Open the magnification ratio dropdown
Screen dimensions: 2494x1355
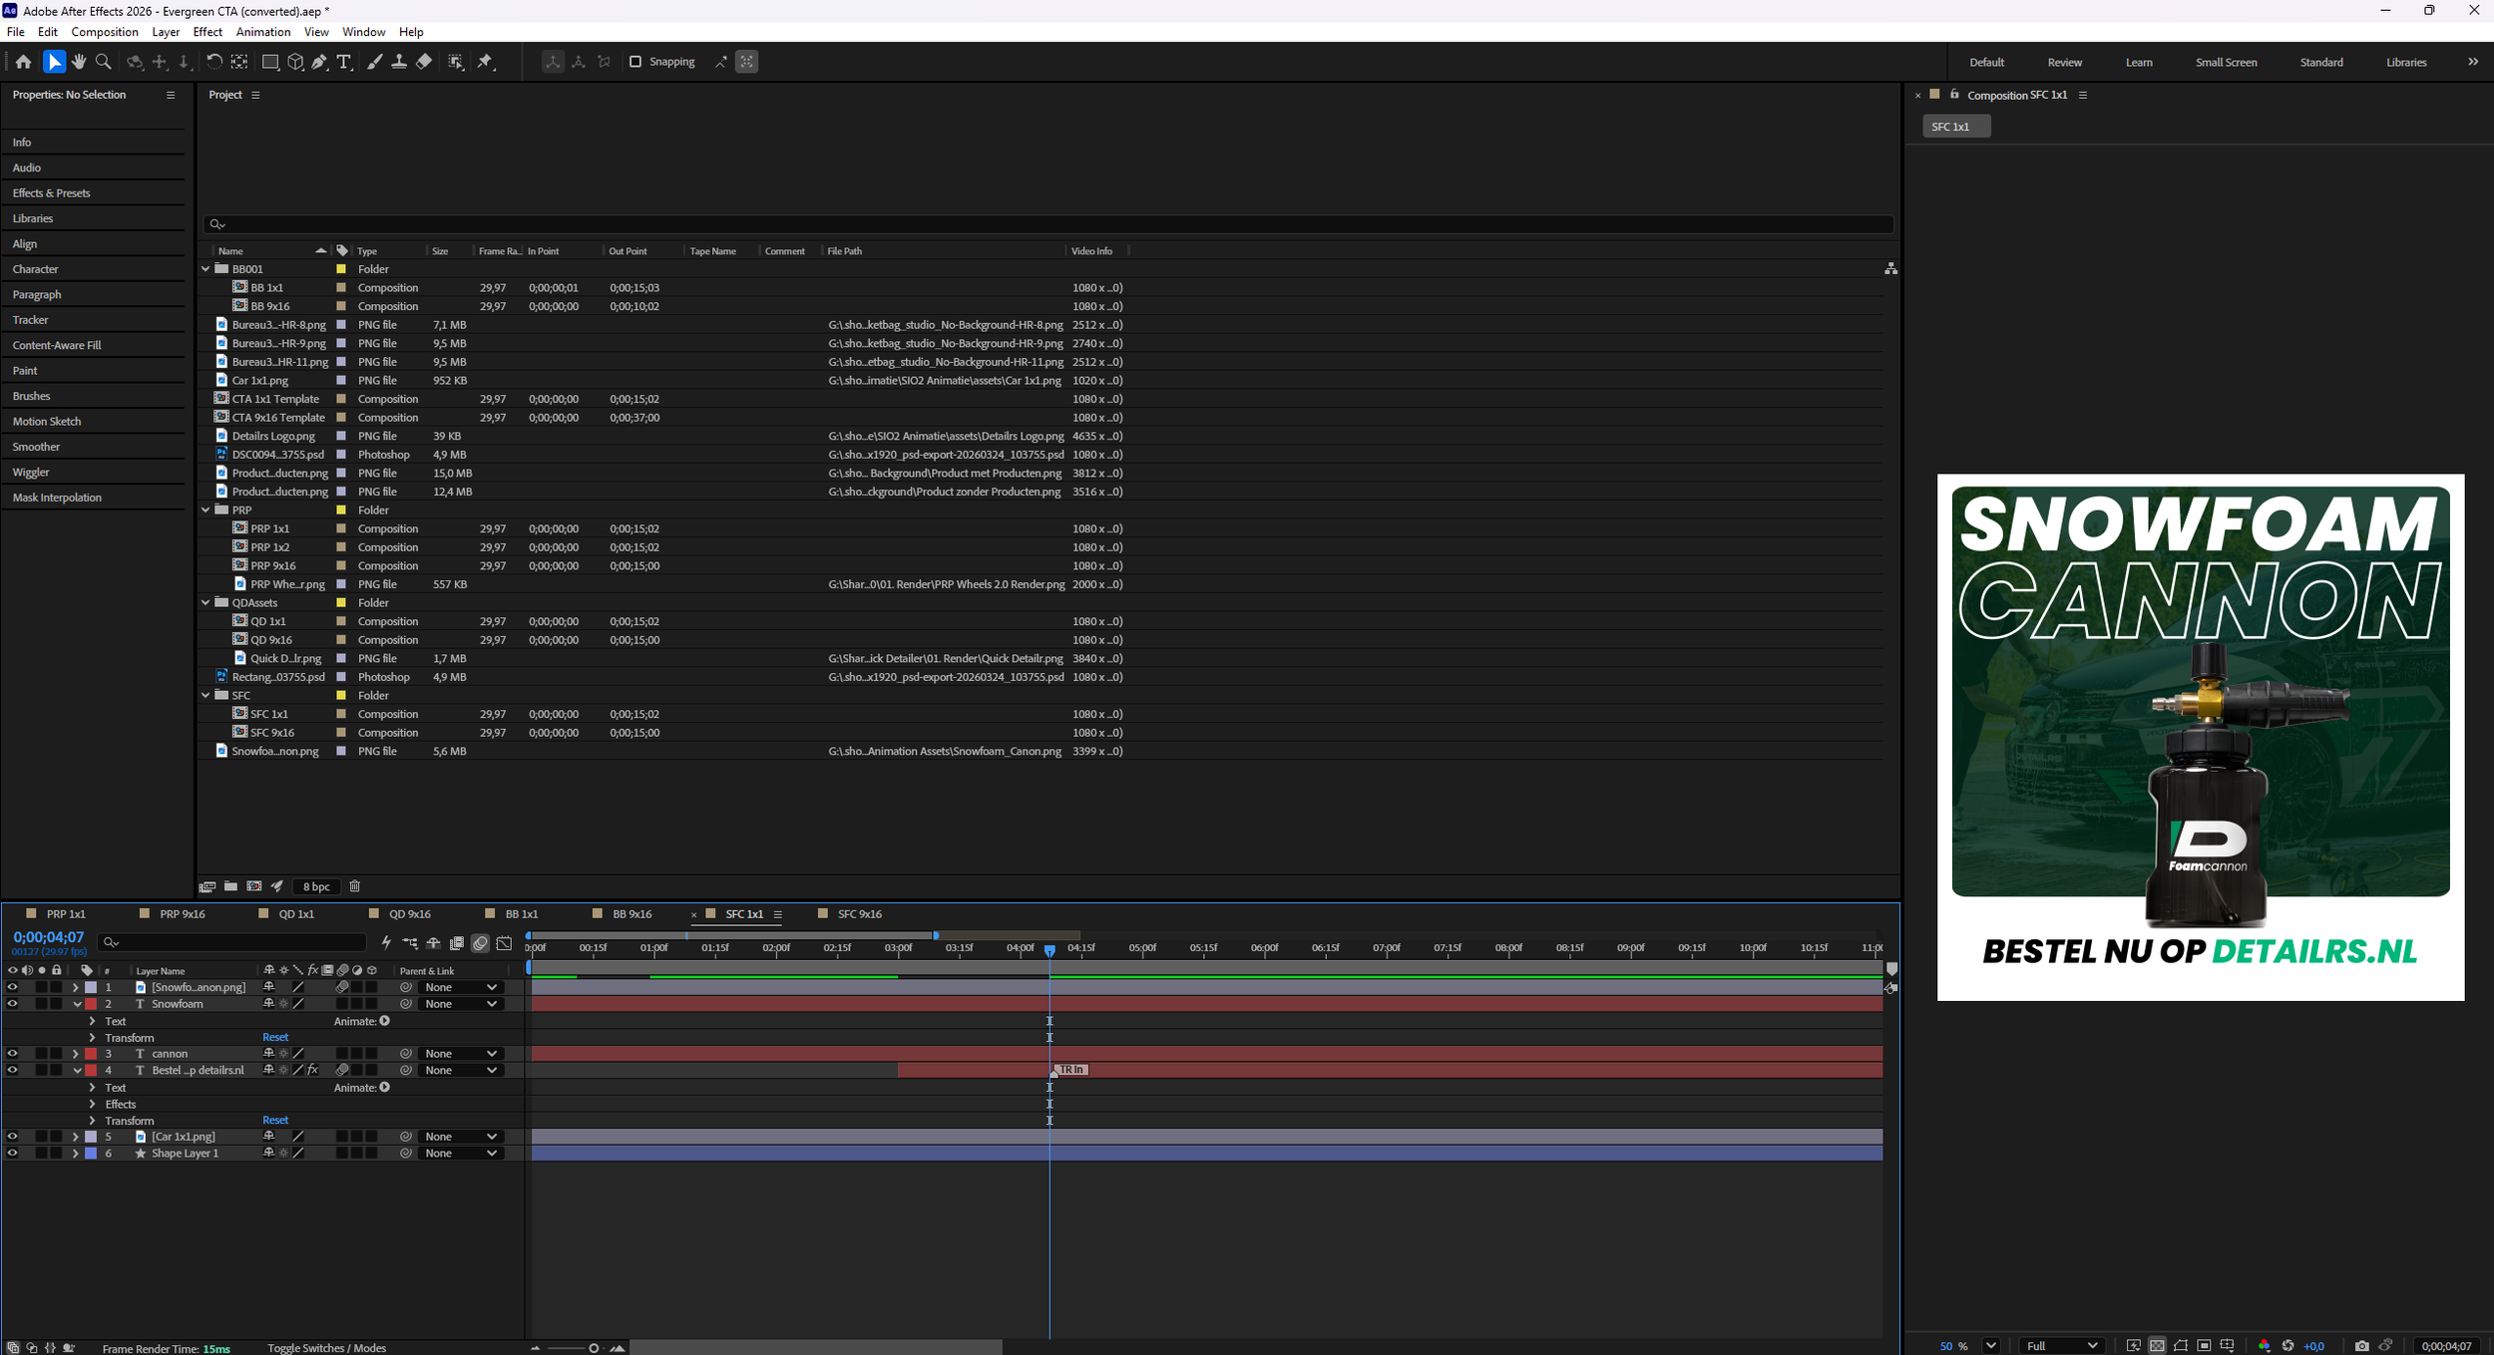click(x=1991, y=1346)
